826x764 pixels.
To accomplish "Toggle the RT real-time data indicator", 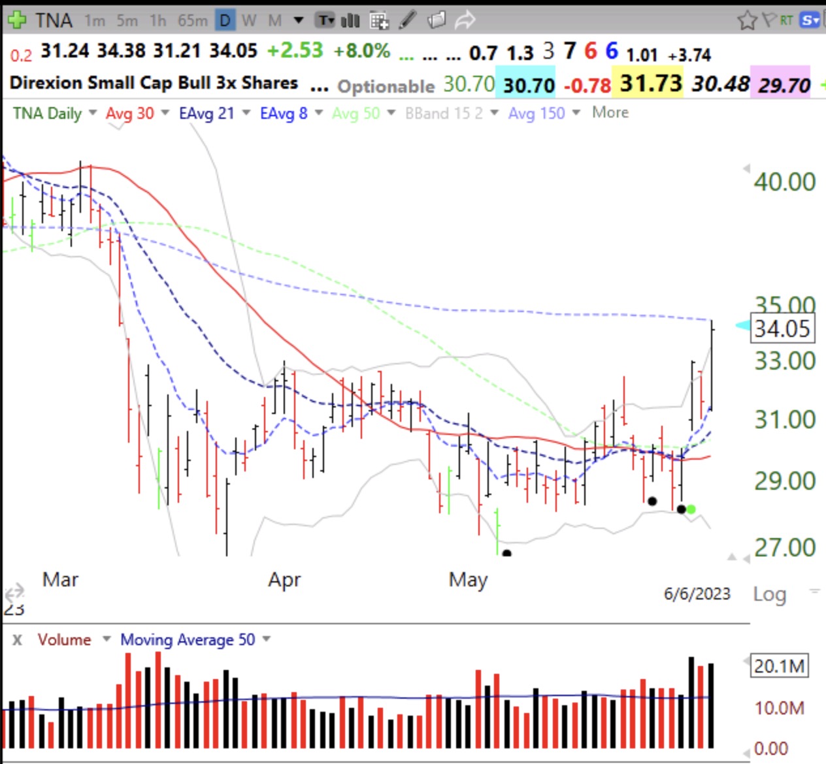I will pos(786,20).
